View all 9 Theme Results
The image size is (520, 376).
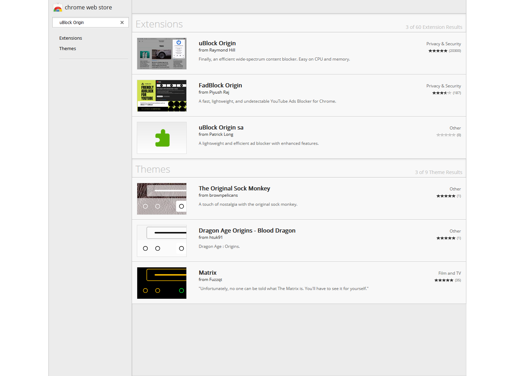point(438,172)
